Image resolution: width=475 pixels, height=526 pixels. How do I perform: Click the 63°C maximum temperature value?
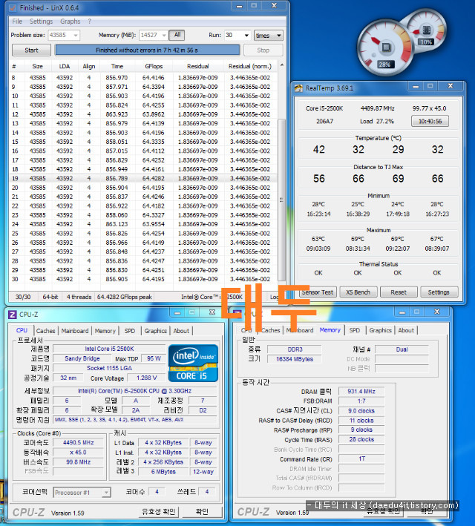(x=318, y=239)
